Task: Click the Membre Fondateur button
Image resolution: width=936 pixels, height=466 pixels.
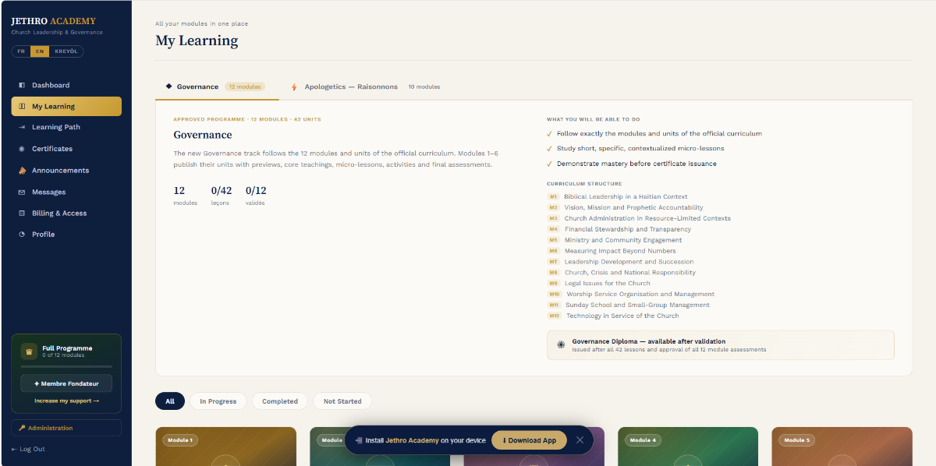Action: pos(66,383)
